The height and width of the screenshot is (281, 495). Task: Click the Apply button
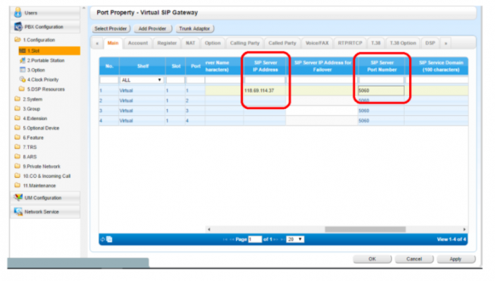(x=455, y=259)
